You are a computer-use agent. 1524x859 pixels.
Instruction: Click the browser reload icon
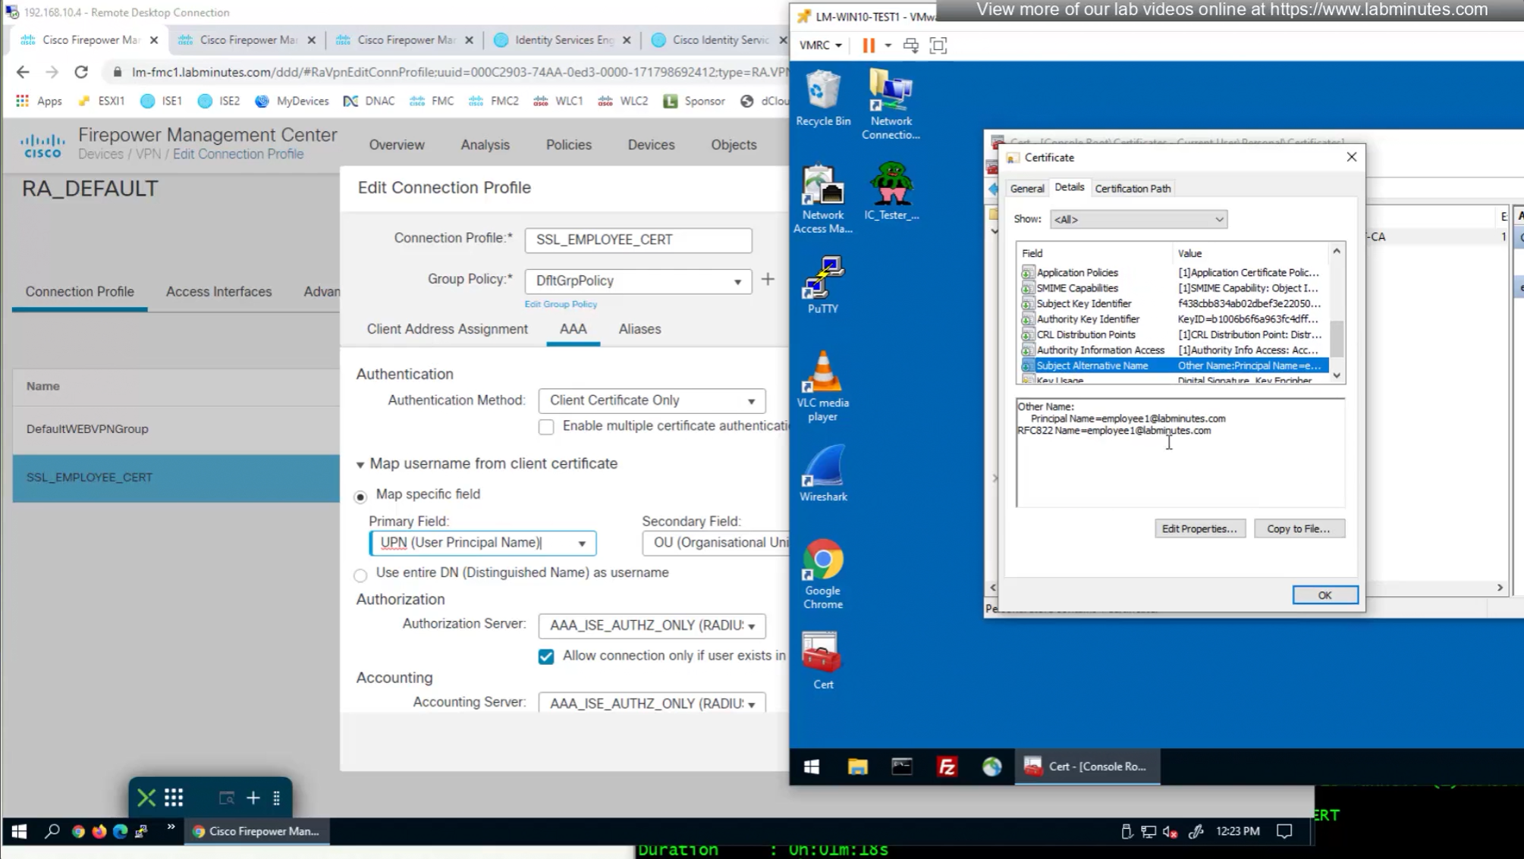[81, 72]
